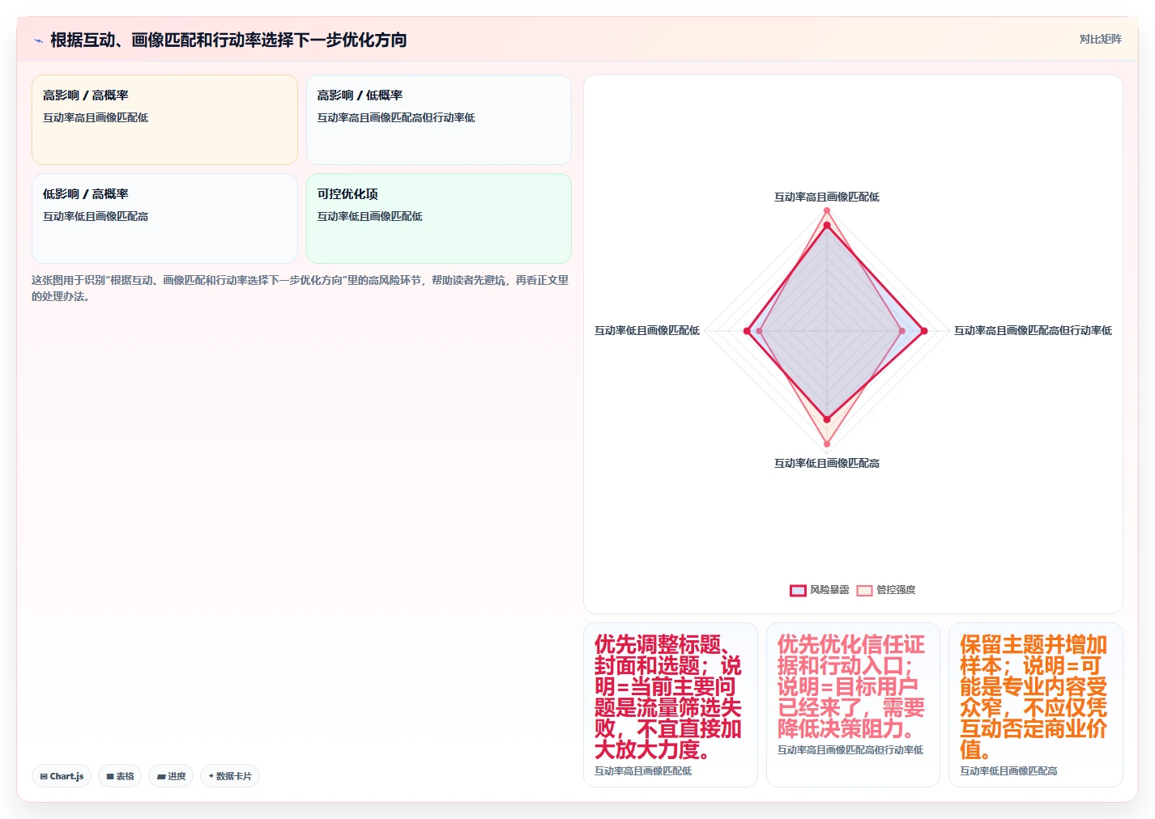This screenshot has width=1155, height=819.
Task: Click the title 根据互动、画像匹配和行动率选择下一步优化方向
Action: tap(228, 40)
